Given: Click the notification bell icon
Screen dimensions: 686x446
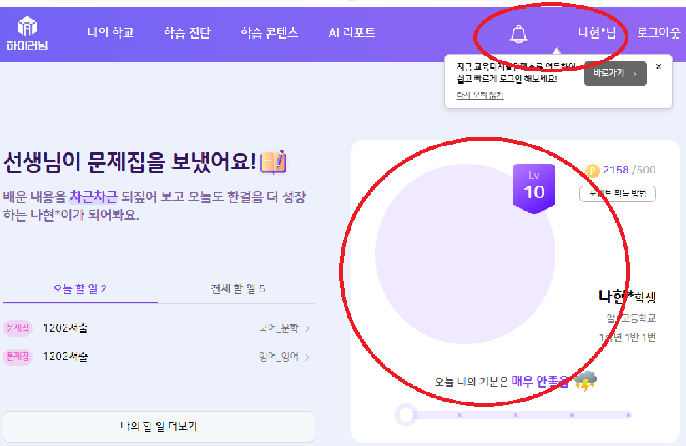Looking at the screenshot, I should [x=519, y=33].
